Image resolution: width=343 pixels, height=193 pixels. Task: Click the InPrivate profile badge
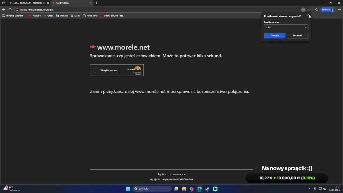click(328, 10)
